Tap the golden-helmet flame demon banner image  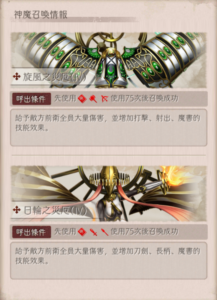tap(109, 193)
